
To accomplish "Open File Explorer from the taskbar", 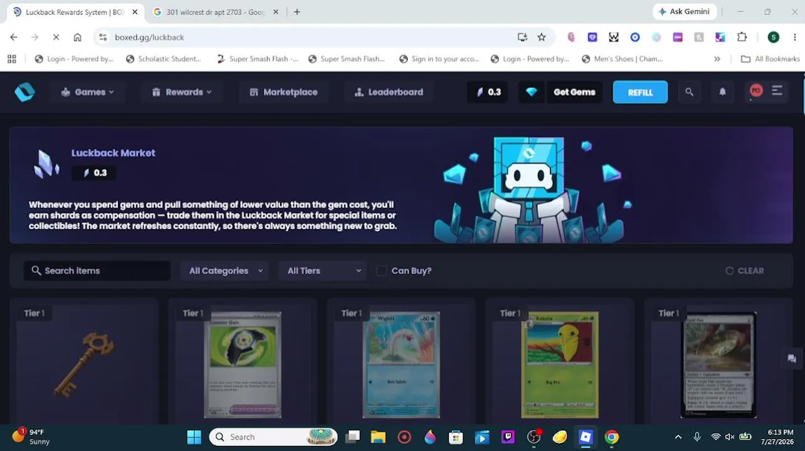I will coord(378,437).
